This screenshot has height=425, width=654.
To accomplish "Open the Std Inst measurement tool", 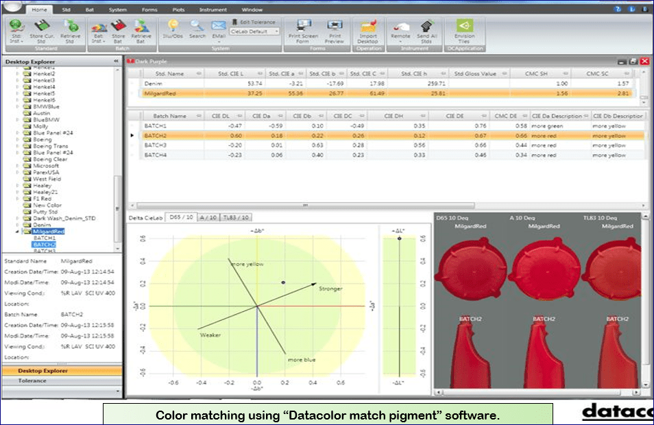I will 16,32.
